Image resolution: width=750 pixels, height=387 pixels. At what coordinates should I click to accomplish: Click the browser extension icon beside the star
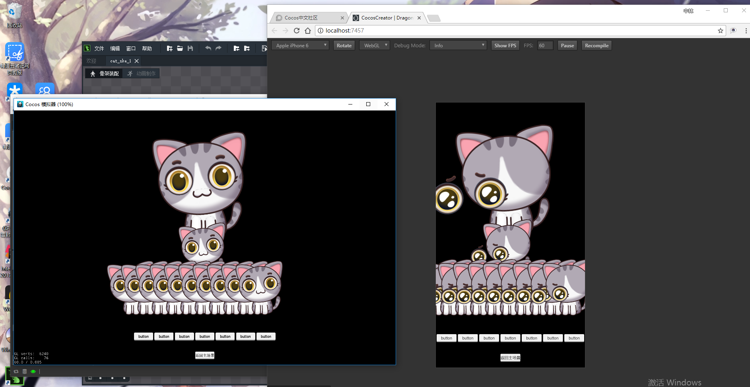click(x=733, y=31)
